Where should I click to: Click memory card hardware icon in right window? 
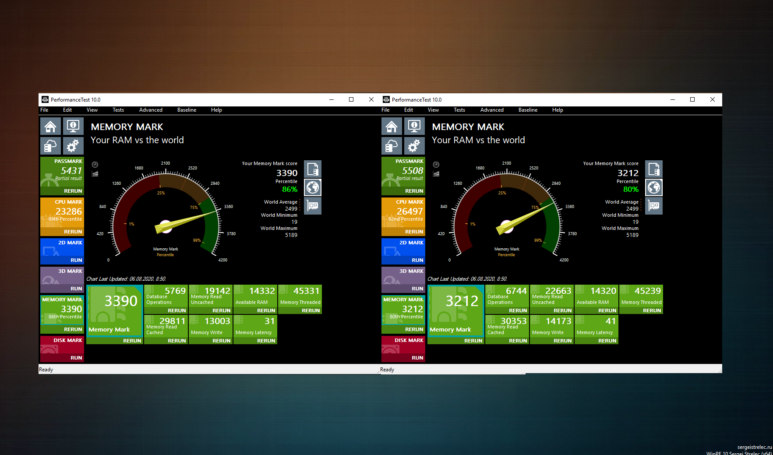click(x=654, y=205)
